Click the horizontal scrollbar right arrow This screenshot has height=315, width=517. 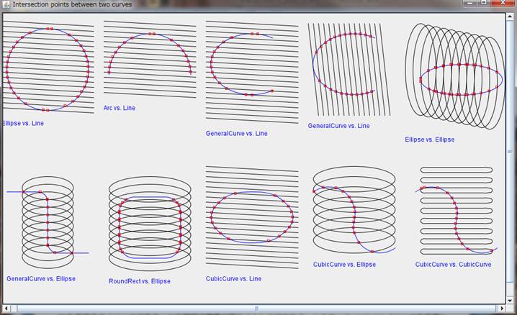coord(501,309)
